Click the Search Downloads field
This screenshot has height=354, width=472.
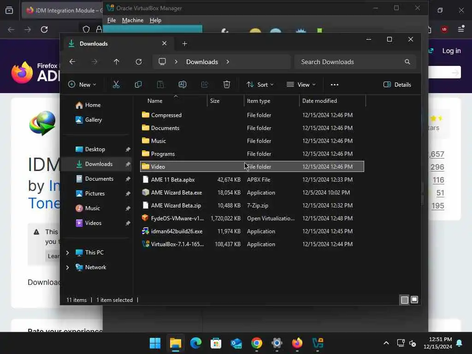[355, 62]
